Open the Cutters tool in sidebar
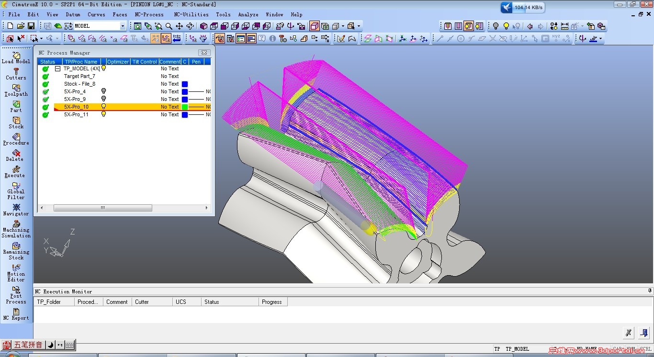 [16, 74]
